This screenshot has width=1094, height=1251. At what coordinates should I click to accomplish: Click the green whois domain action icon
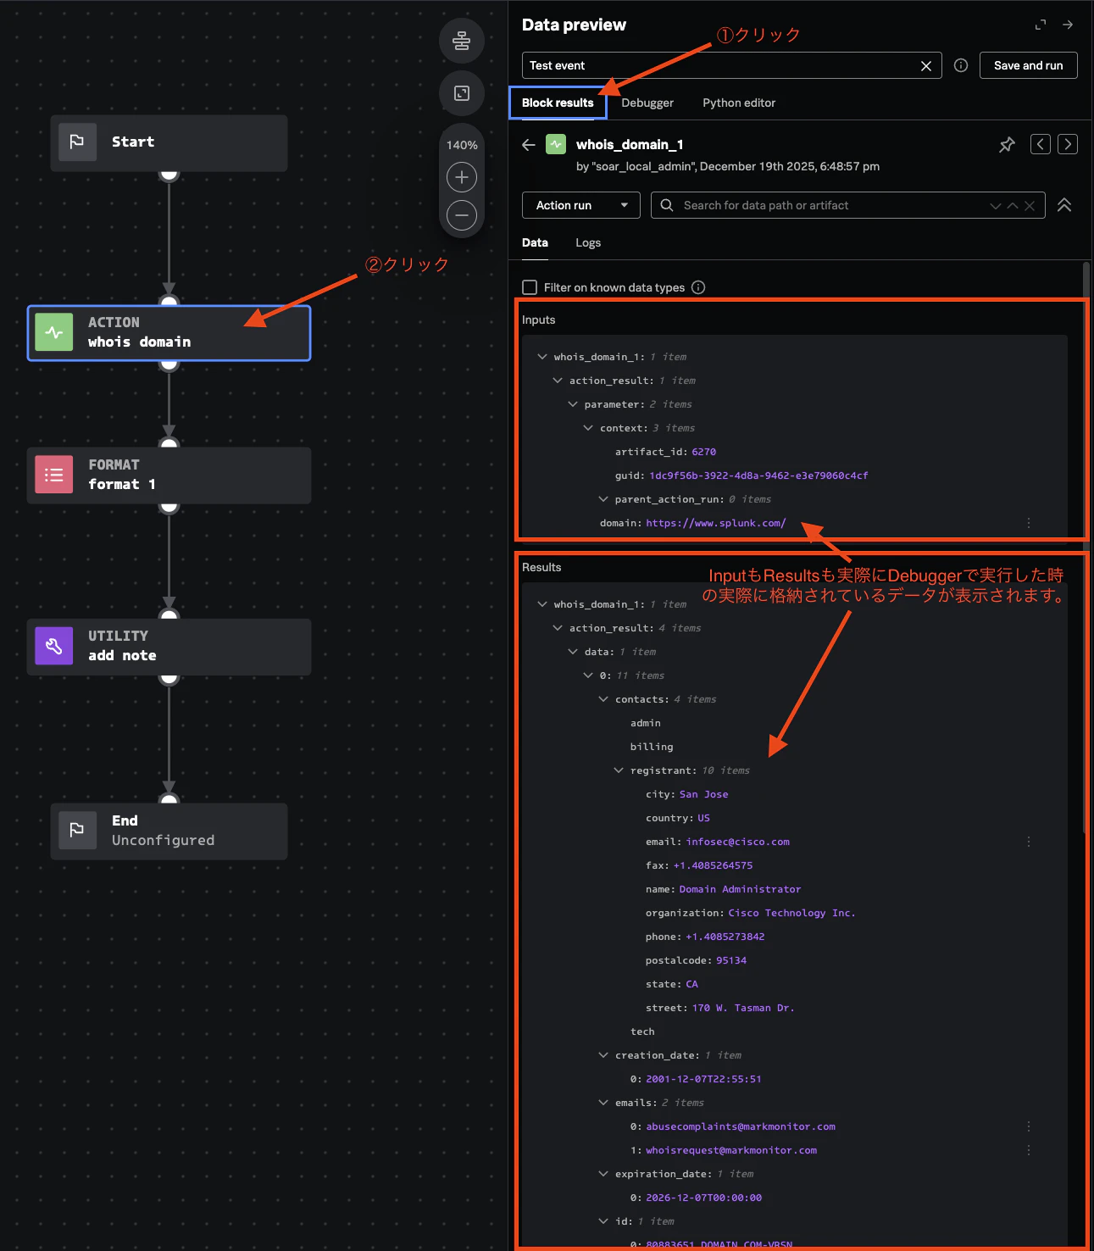(x=54, y=333)
